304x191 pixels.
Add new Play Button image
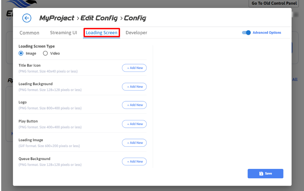coord(134,124)
